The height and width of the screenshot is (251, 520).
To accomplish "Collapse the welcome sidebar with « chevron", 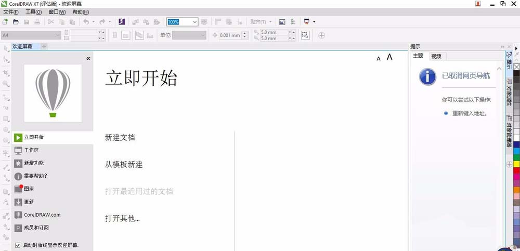I will 88,59.
